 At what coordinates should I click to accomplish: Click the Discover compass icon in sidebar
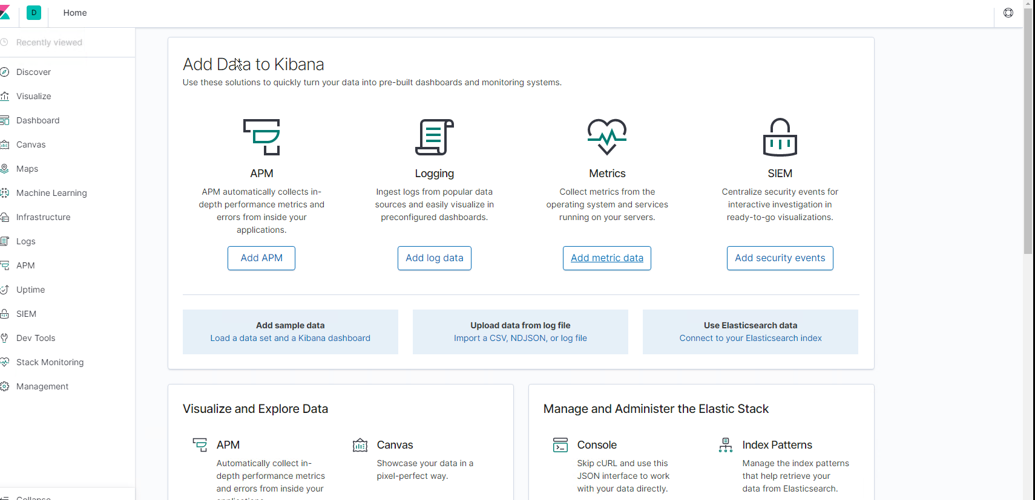(4, 72)
